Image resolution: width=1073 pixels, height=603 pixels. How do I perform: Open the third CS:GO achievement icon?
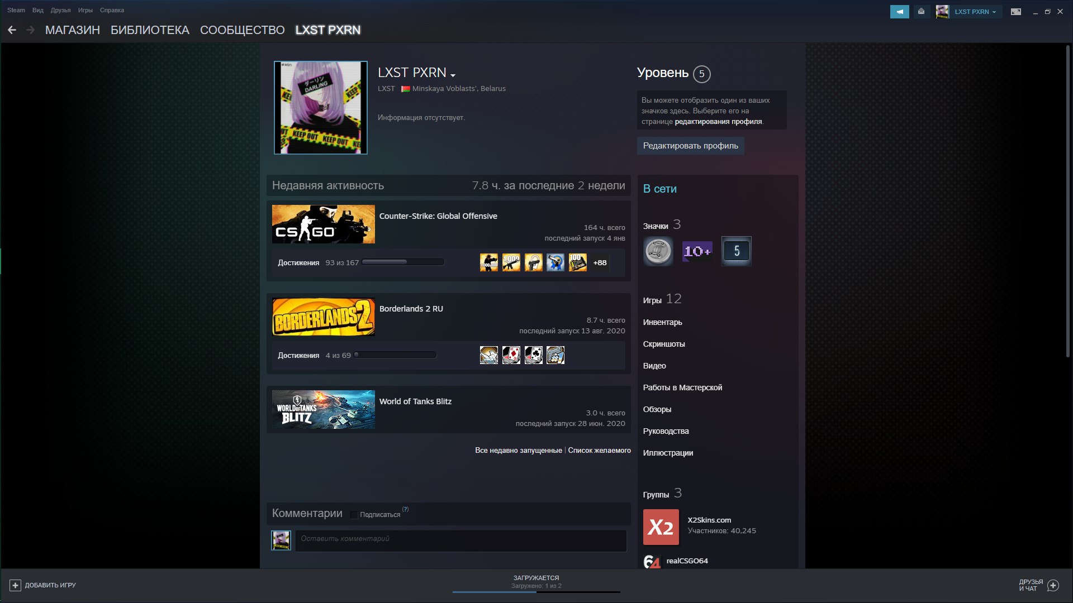pyautogui.click(x=534, y=262)
